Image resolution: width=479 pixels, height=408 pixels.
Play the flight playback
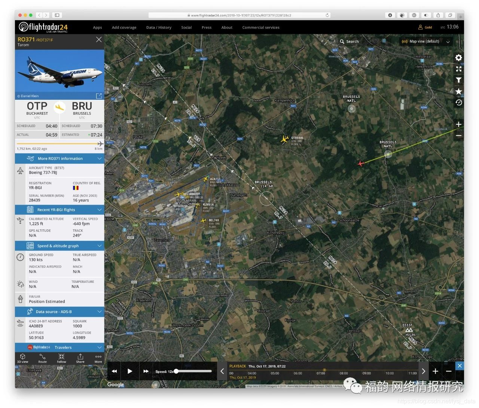(130, 371)
